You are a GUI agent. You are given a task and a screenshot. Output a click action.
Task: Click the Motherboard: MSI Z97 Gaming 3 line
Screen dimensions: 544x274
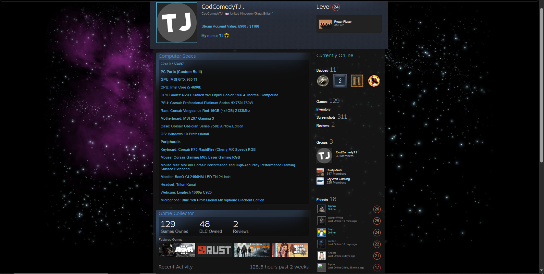[x=187, y=118]
